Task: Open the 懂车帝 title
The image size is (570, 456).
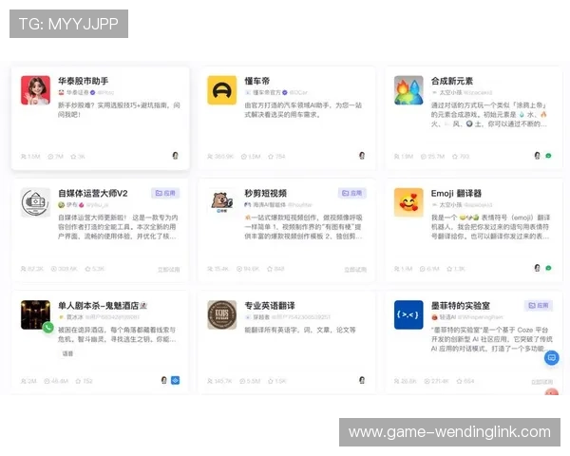Action: tap(257, 81)
